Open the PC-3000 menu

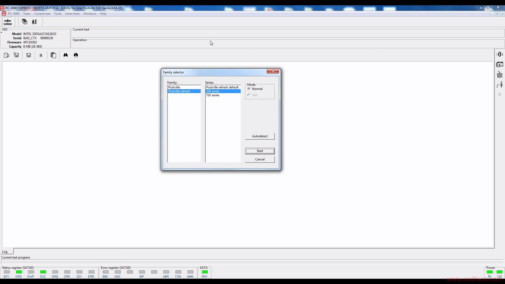point(14,14)
